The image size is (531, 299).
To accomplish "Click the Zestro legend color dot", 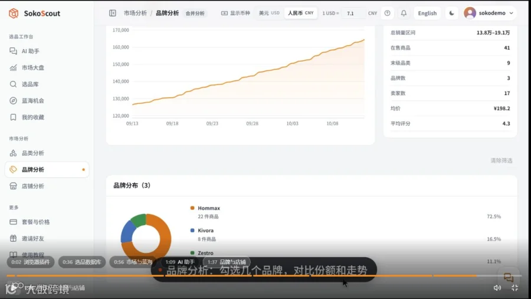I will pos(192,253).
